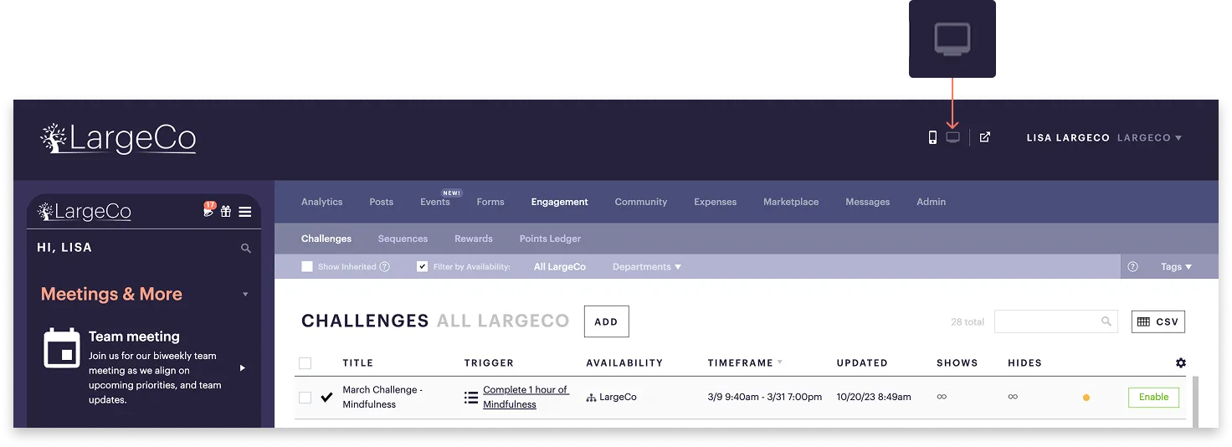Open the gift rewards icon in mobile preview

click(x=226, y=212)
